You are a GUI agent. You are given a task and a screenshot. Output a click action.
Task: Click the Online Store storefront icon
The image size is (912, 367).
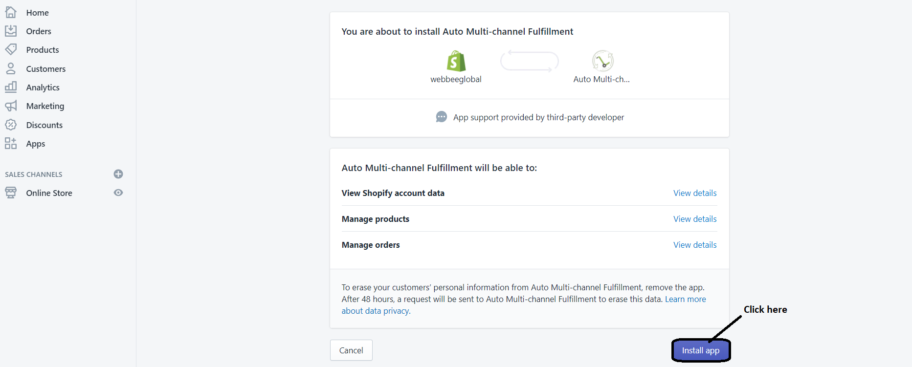pos(11,193)
